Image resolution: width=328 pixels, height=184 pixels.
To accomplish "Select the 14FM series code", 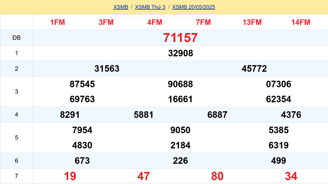I will 301,22.
